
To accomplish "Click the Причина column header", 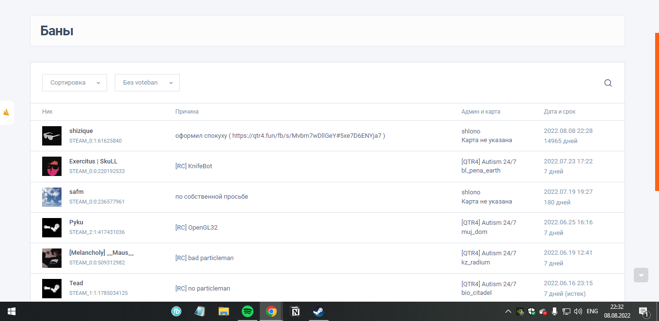I will 187,112.
